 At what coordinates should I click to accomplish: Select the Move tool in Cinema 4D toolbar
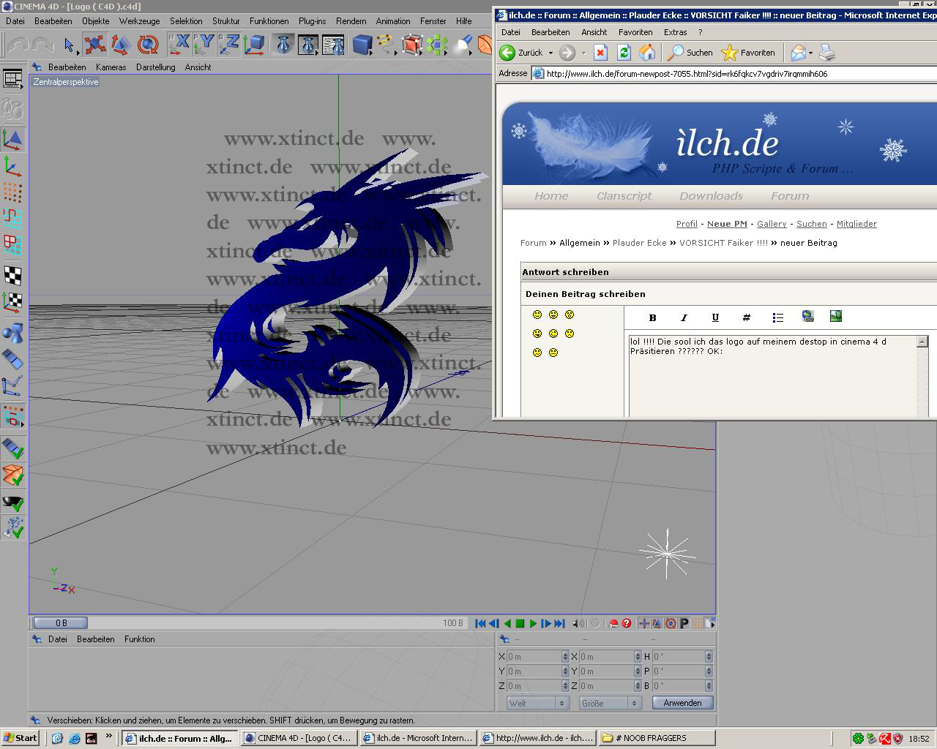[94, 45]
